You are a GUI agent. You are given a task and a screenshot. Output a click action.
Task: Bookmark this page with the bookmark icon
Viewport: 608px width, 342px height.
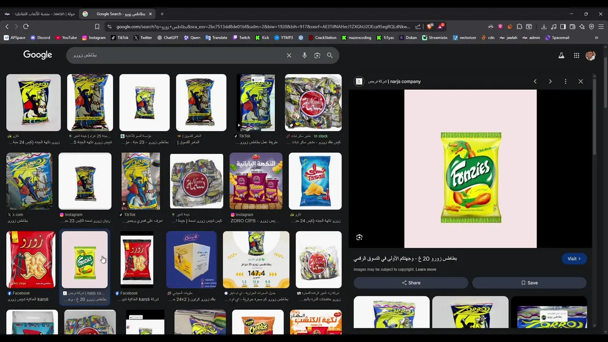click(x=97, y=27)
